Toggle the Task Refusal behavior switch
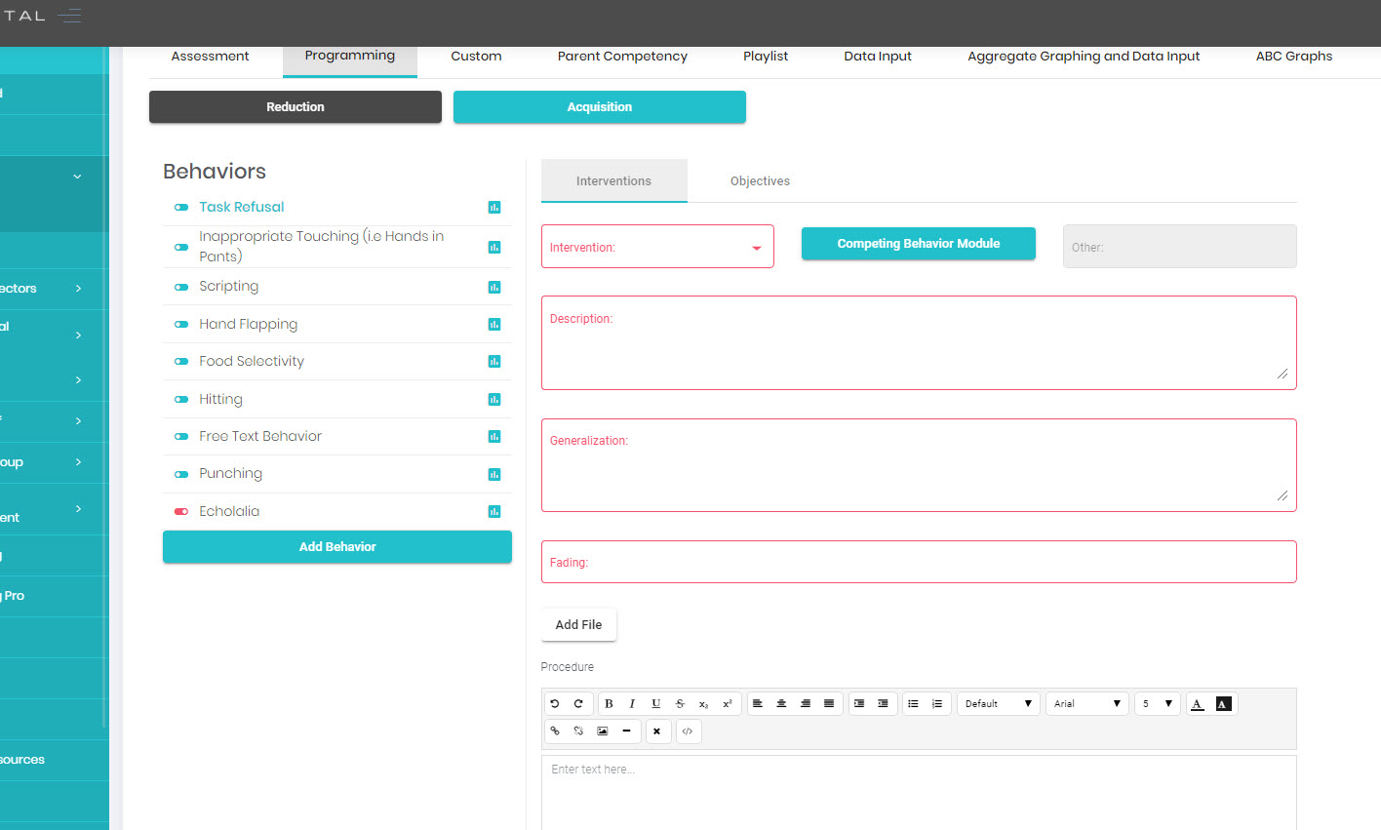The height and width of the screenshot is (830, 1381). click(x=181, y=207)
